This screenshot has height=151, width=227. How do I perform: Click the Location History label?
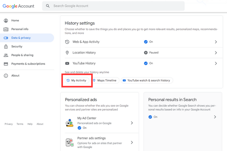point(84,52)
